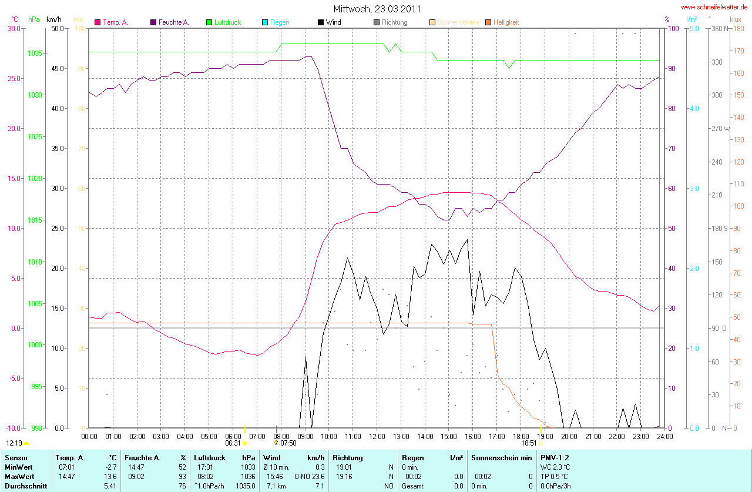
Task: Click the beige Sonnenschein legend swatch
Action: [432, 22]
